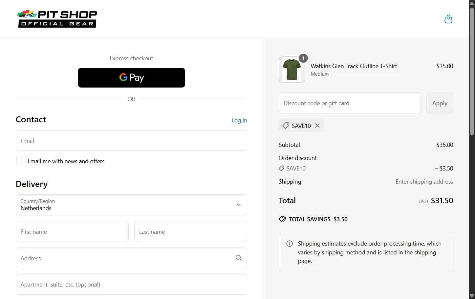Image resolution: width=475 pixels, height=299 pixels.
Task: Click the address search magnifier icon
Action: click(239, 258)
